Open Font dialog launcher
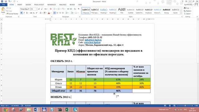 (x=52, y=17)
